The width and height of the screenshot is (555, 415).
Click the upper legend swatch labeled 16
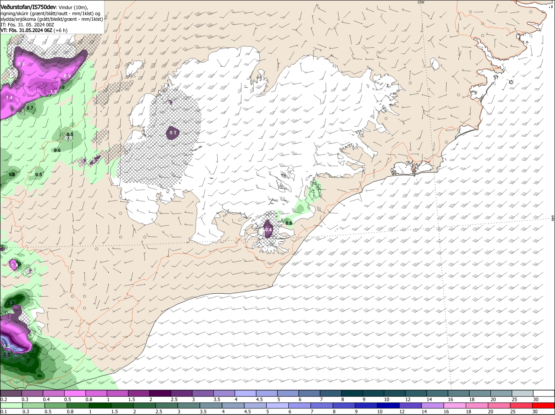click(459, 393)
